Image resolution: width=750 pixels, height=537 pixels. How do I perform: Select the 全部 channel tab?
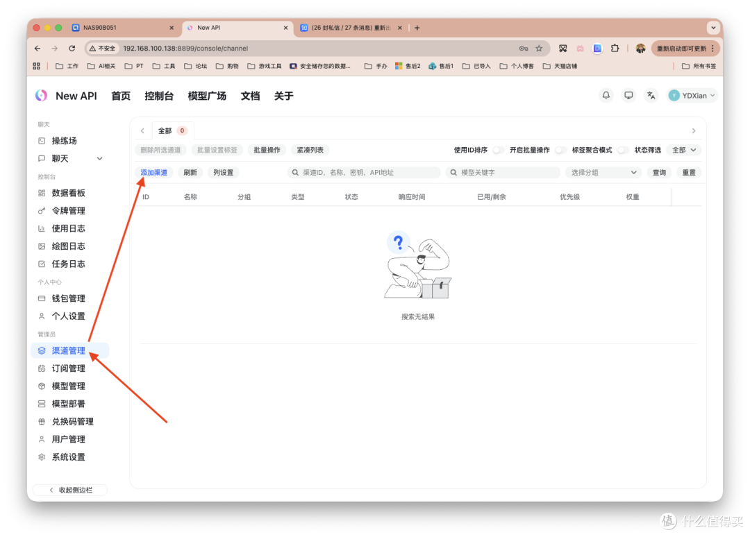point(173,130)
